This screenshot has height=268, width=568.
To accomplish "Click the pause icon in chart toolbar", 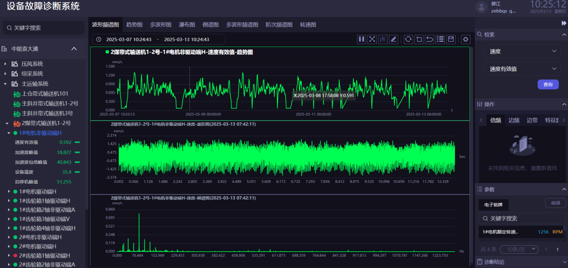I will click(362, 39).
